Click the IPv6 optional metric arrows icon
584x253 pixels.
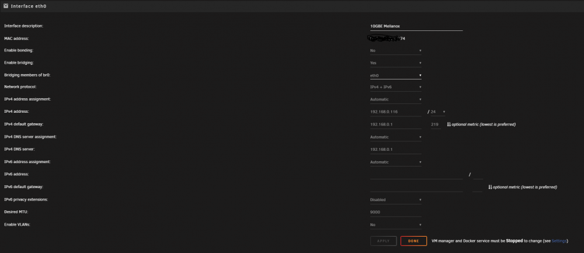[490, 187]
